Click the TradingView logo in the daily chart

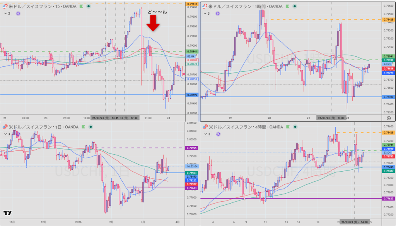[7, 213]
